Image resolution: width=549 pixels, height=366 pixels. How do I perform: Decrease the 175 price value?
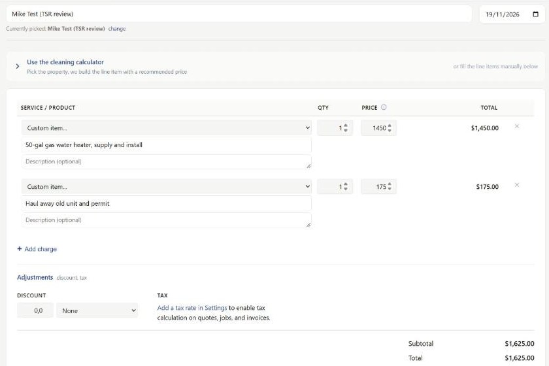(x=390, y=189)
